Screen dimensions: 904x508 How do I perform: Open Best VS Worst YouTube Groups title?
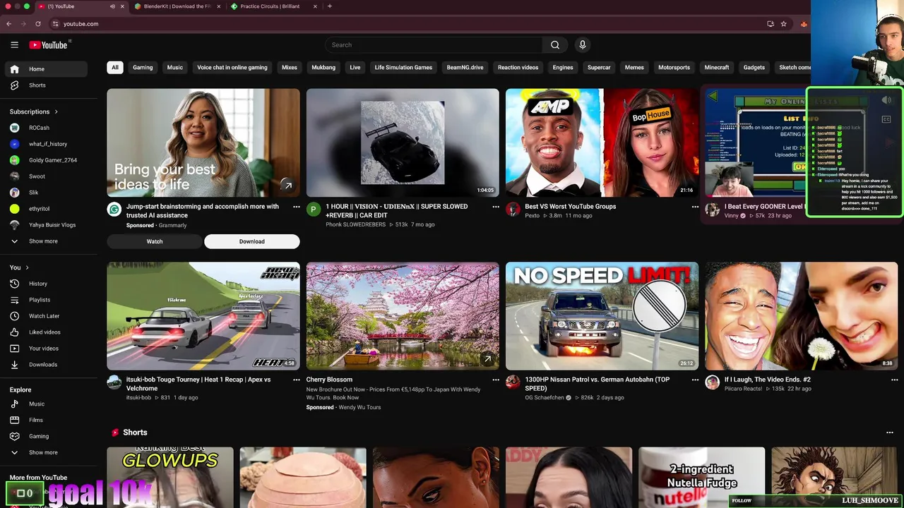pyautogui.click(x=571, y=207)
